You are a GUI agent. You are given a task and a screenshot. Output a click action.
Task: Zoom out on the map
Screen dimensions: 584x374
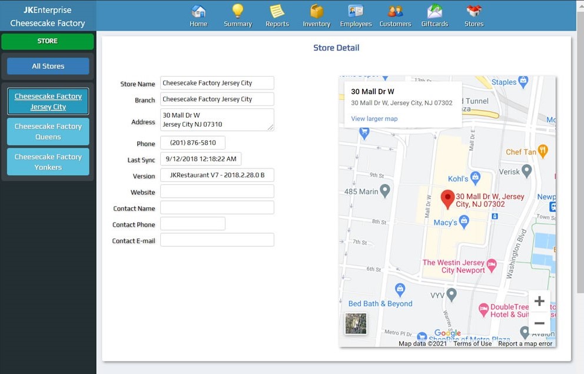[x=539, y=323]
